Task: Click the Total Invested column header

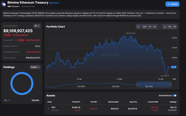Action: [x=113, y=102]
